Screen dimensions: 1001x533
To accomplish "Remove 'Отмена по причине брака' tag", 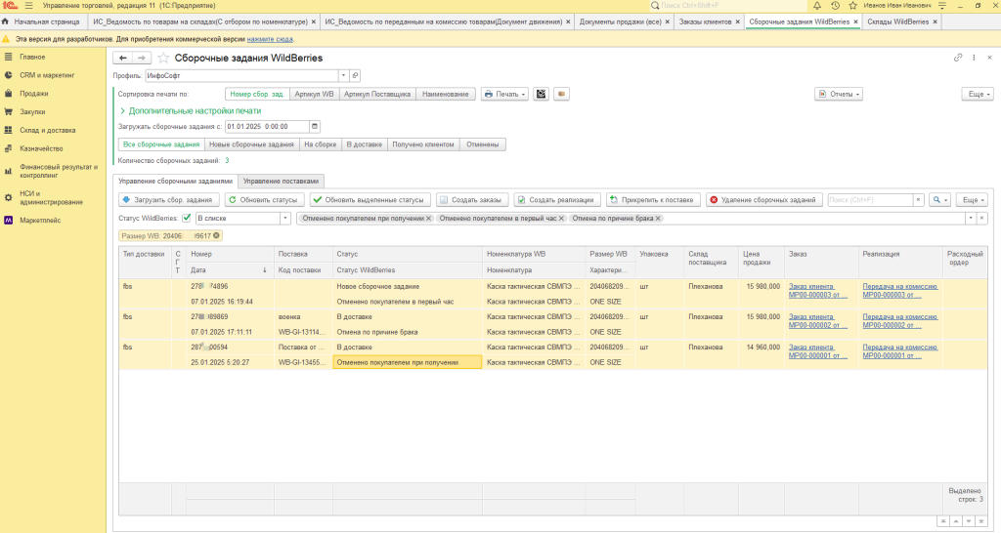I will (658, 218).
